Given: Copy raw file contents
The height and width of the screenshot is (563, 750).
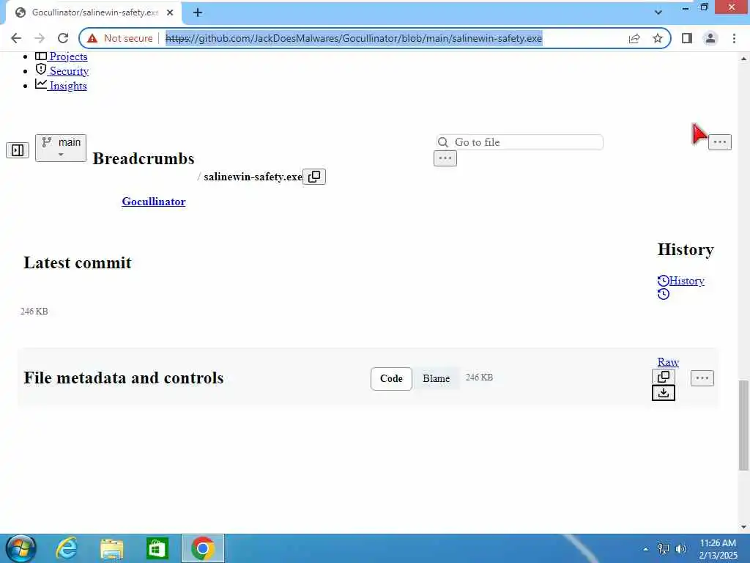Looking at the screenshot, I should point(664,377).
